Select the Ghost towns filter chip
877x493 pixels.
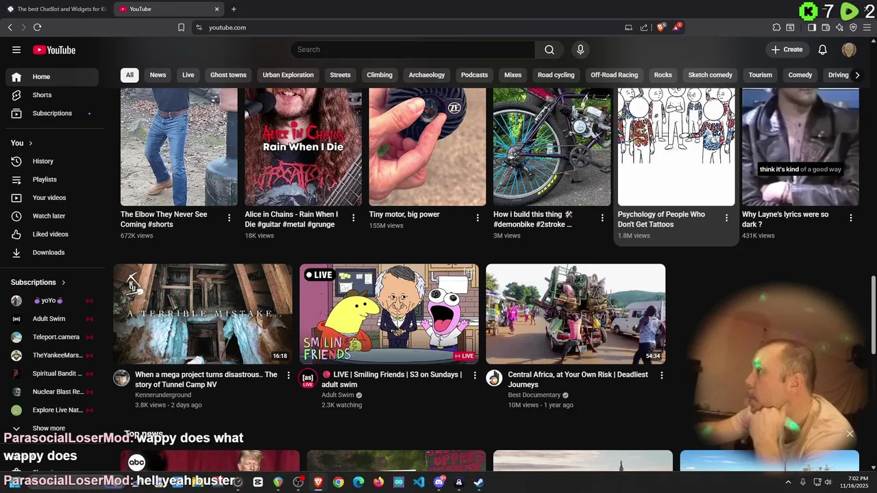point(228,75)
